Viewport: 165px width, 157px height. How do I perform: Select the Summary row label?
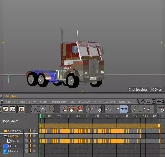15,131
